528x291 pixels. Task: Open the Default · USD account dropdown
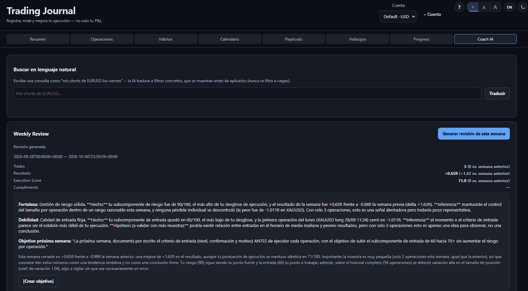pos(398,16)
